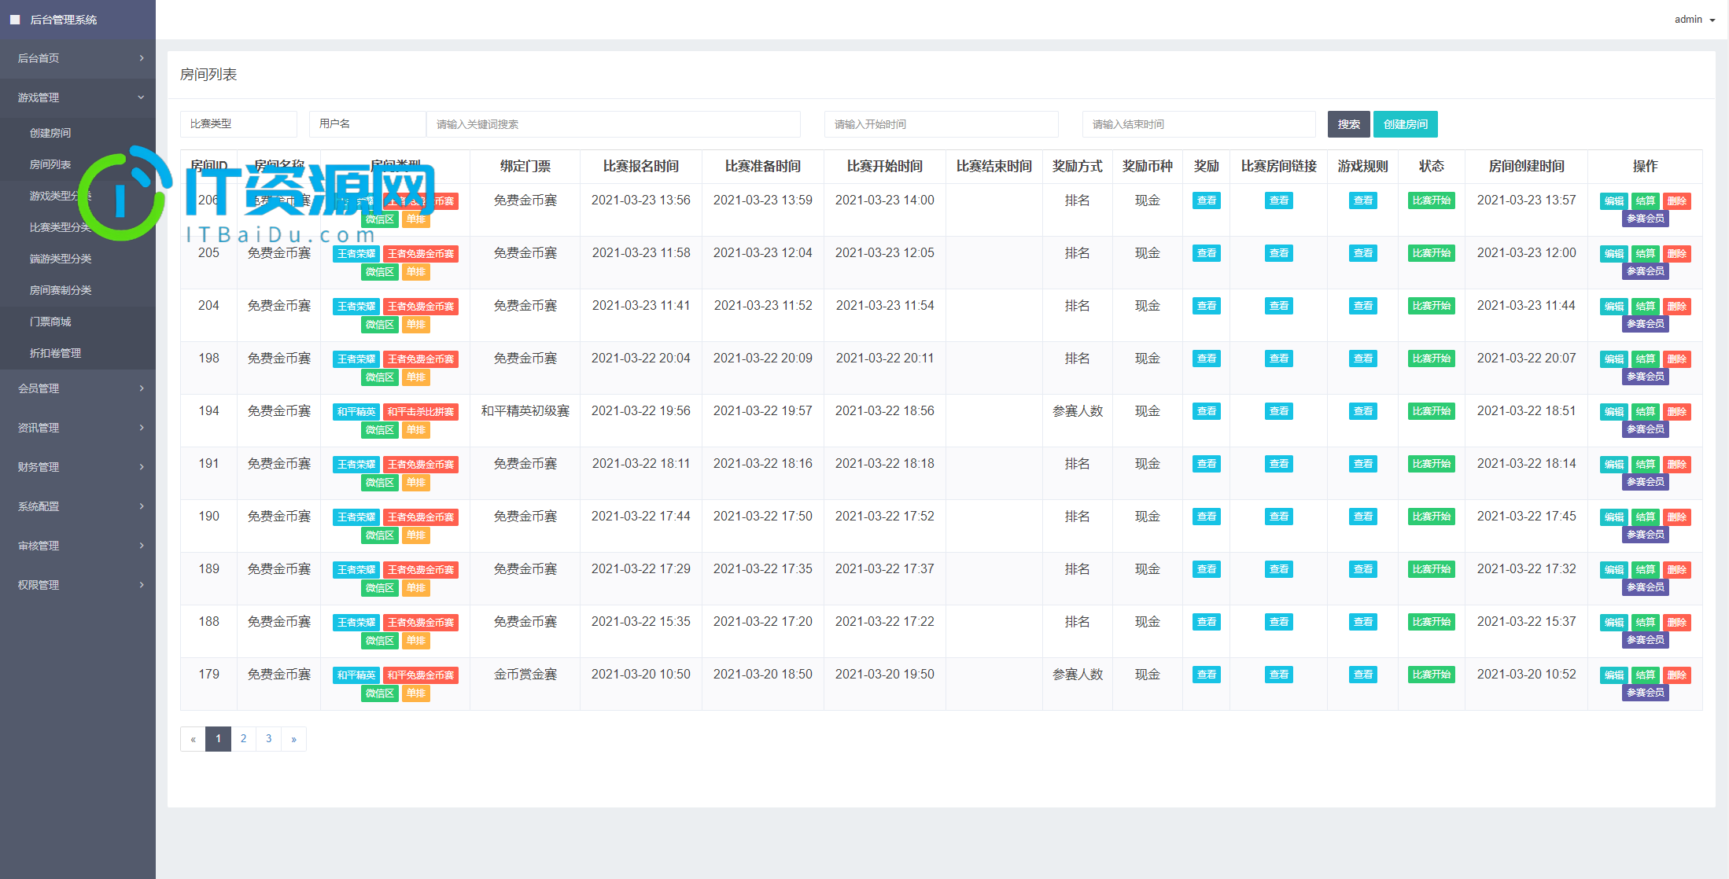This screenshot has height=879, width=1729.
Task: View the game rules for room 190
Action: tap(1362, 517)
